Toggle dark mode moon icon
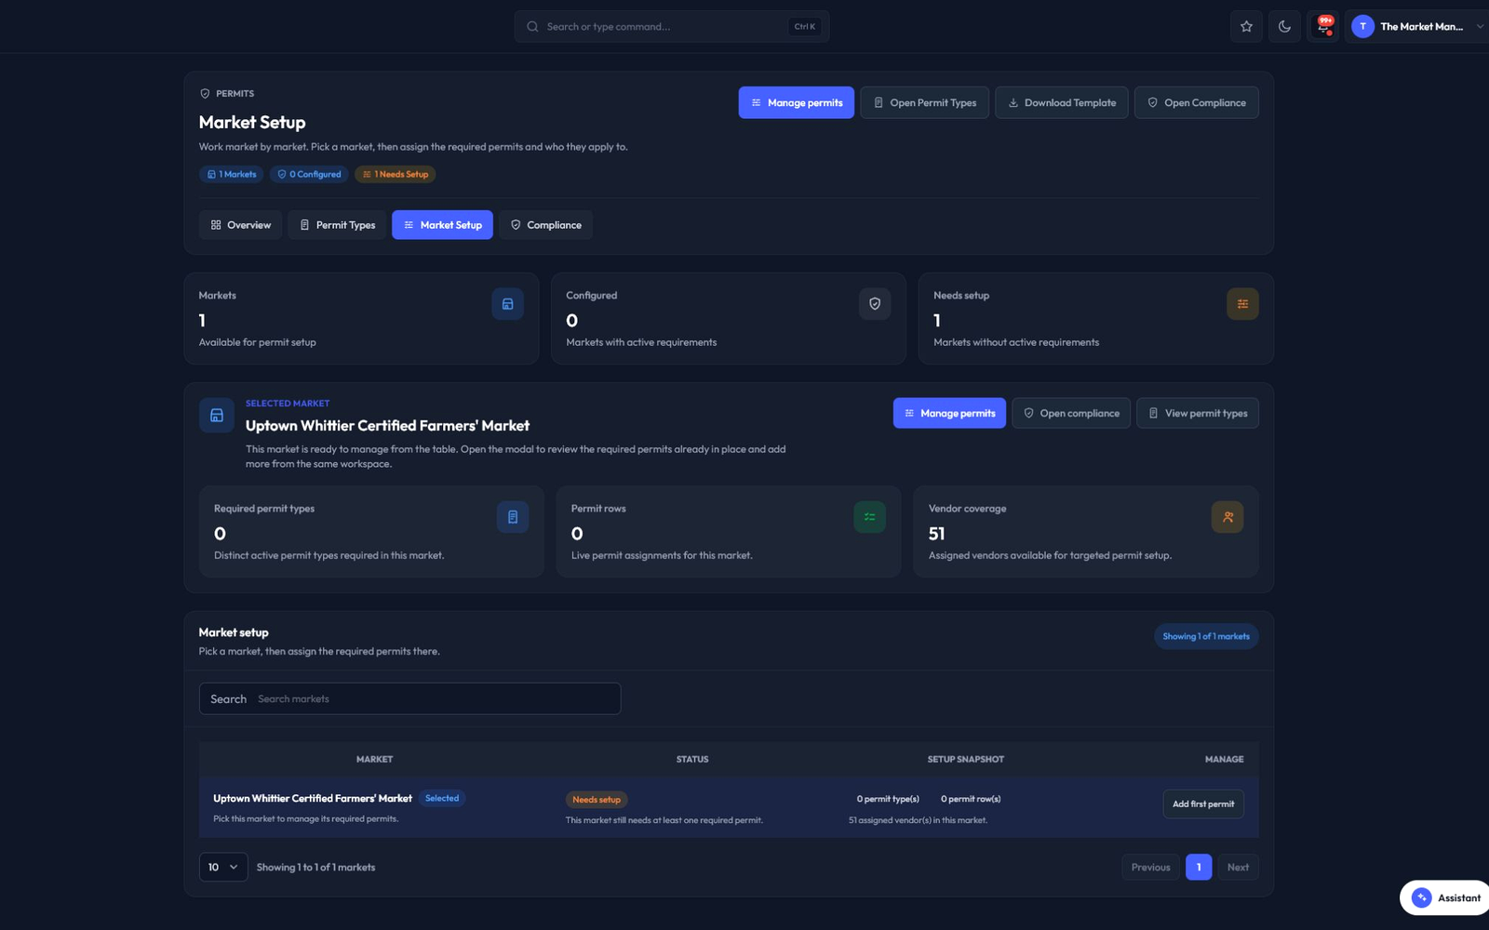 [x=1284, y=27]
